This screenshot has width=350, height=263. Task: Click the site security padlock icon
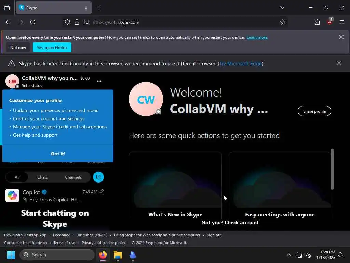pos(77,22)
